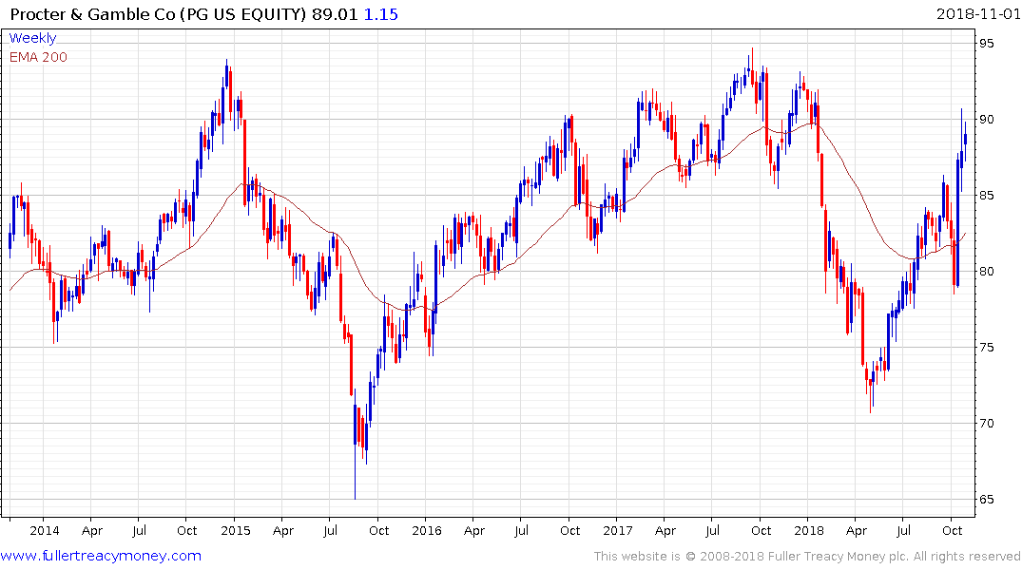Viewport: 1022px width, 570px height.
Task: Click the copyright notice Fuller Treacy Money plc
Action: (807, 557)
